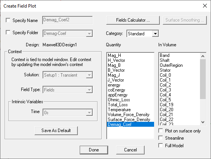The height and width of the screenshot is (159, 211).
Task: Check Plot on surface only
Action: (x=161, y=131)
